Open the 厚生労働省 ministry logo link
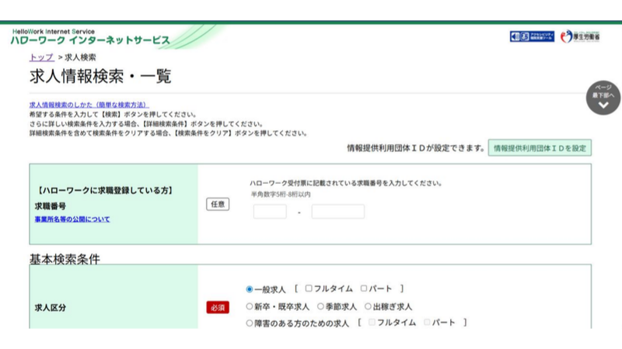This screenshot has height=349, width=622. 580,36
